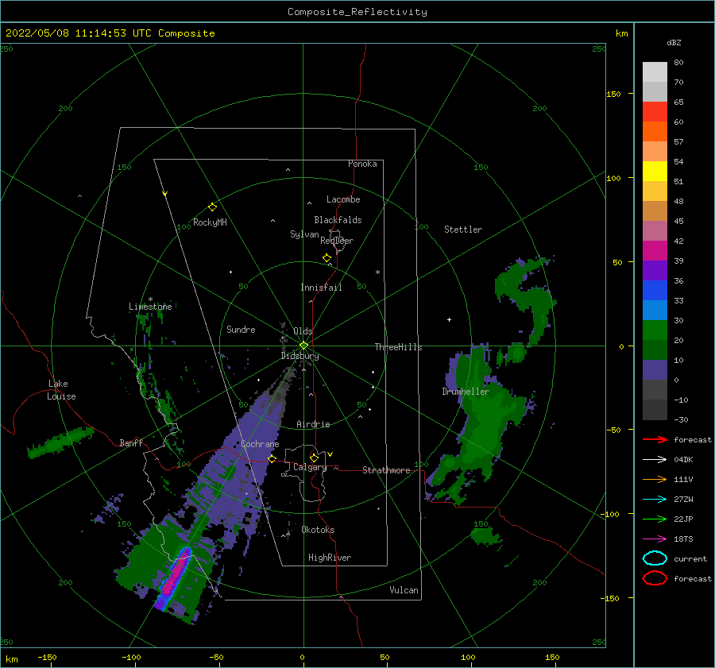Image resolution: width=715 pixels, height=668 pixels.
Task: Click the red forecast arrow in legend
Action: coord(655,439)
